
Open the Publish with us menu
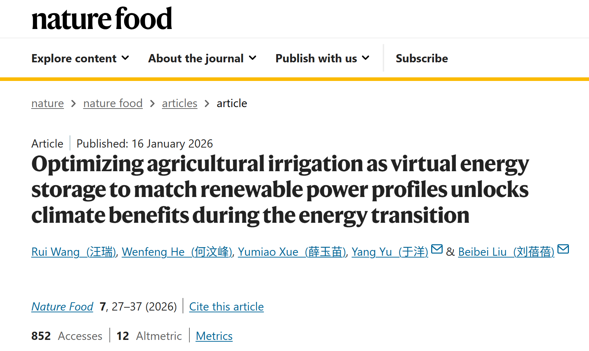click(316, 58)
